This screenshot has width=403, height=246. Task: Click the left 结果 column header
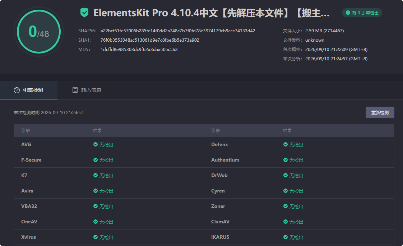(97, 131)
